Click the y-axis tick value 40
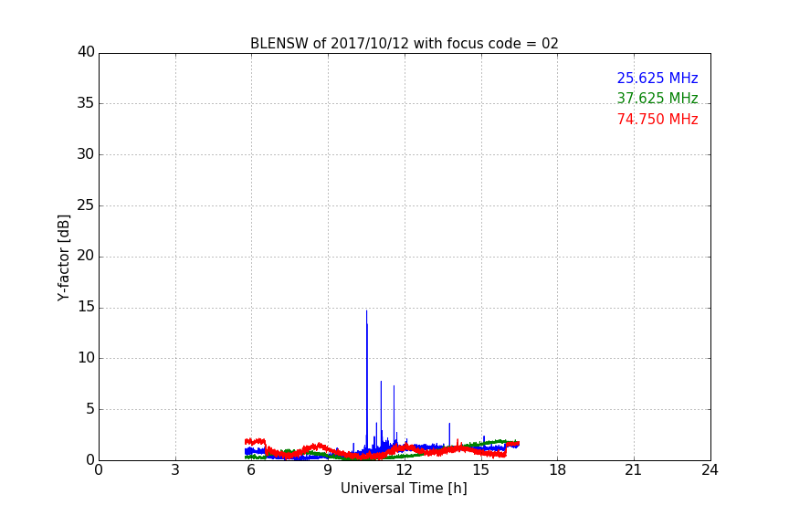The width and height of the screenshot is (789, 526). 86,52
